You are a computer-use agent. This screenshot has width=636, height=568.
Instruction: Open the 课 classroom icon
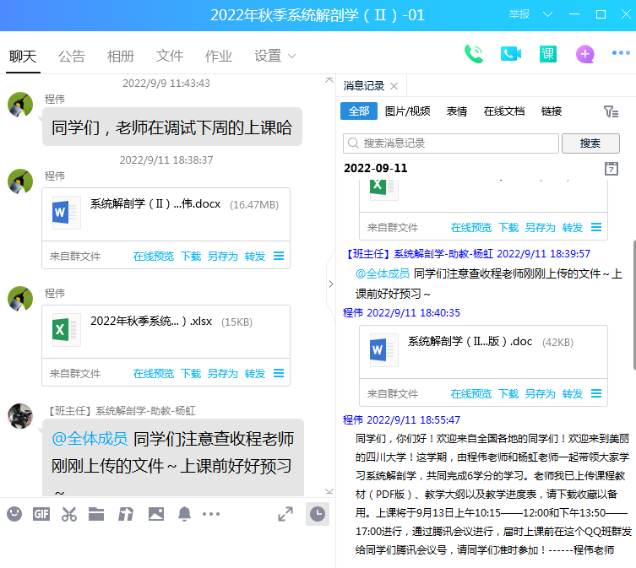click(x=548, y=54)
